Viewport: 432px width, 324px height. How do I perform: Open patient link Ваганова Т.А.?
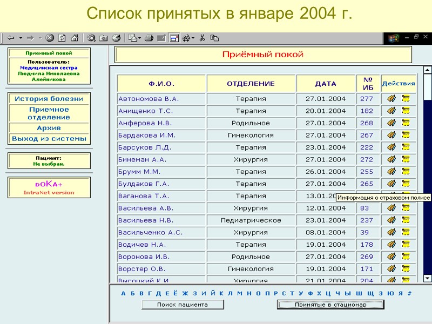(x=144, y=196)
